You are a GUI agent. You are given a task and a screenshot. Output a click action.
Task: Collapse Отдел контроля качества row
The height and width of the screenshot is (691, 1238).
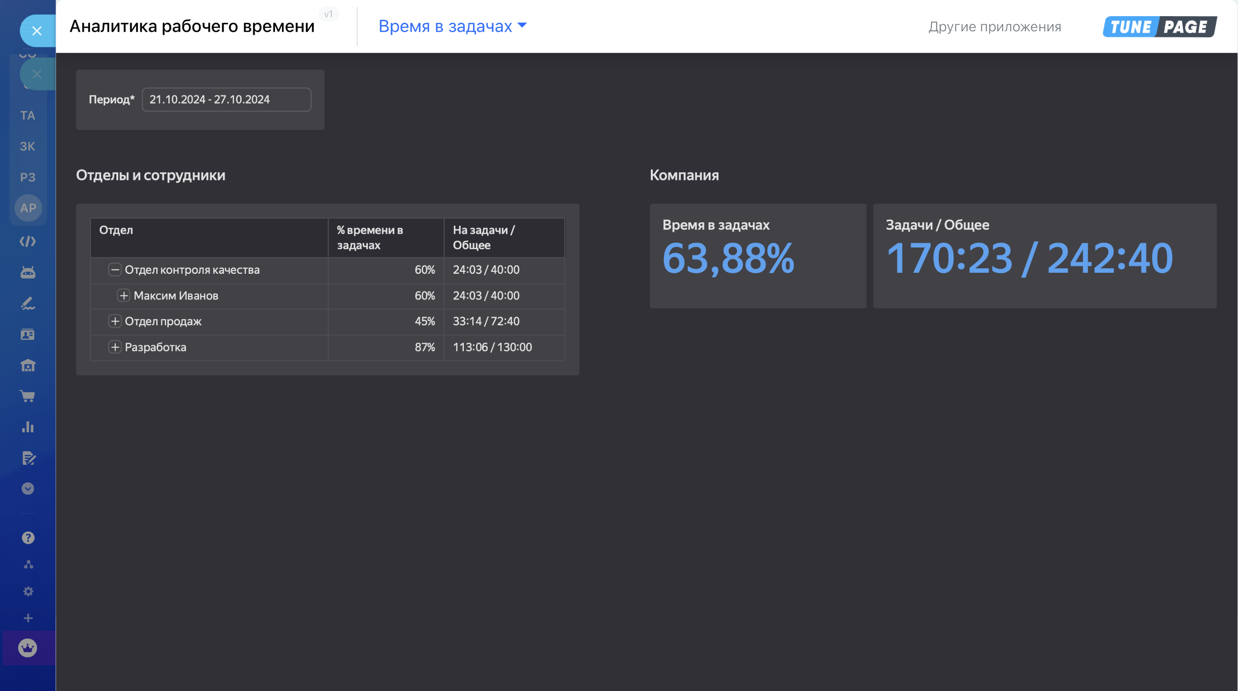[x=115, y=270]
